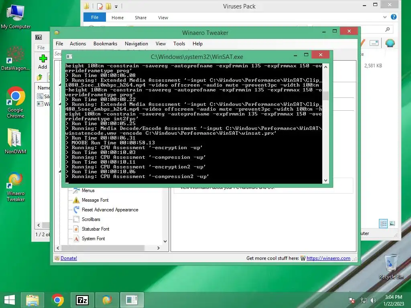The image size is (411, 308).
Task: Click 7-Zip horizontal scroll-left arrow
Action: (39, 225)
